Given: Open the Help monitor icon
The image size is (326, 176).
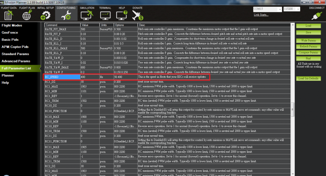Looking at the screenshot, I should coord(122,15).
